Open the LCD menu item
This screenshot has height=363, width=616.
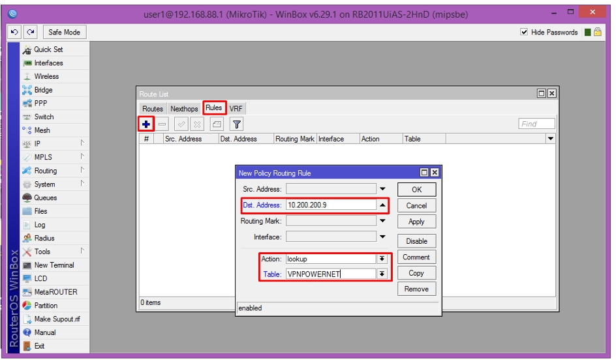point(40,278)
